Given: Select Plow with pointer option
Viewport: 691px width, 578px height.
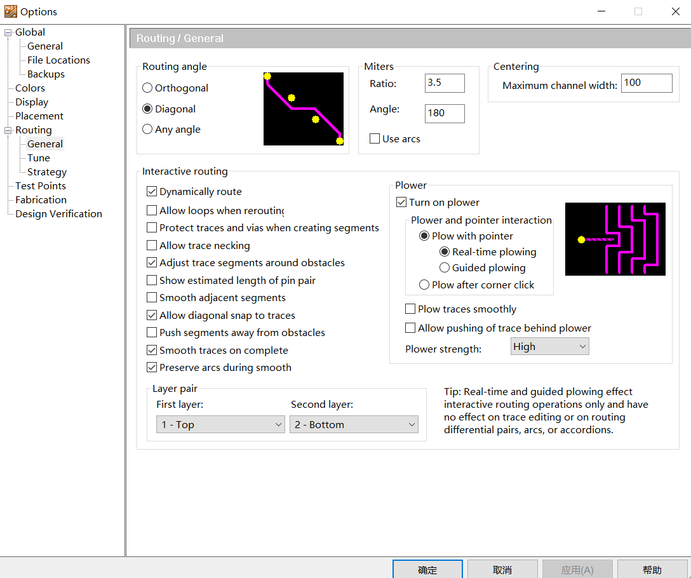Looking at the screenshot, I should tap(424, 236).
